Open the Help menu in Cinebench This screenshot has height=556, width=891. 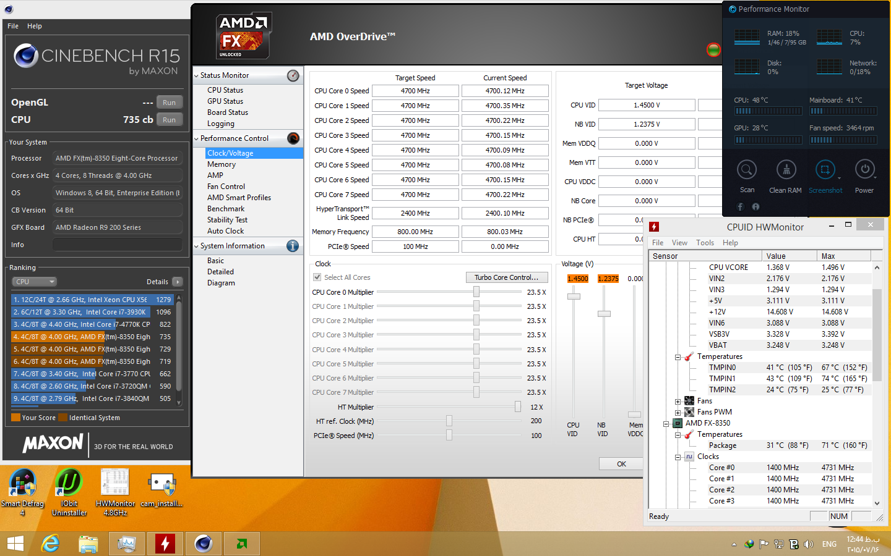(34, 26)
